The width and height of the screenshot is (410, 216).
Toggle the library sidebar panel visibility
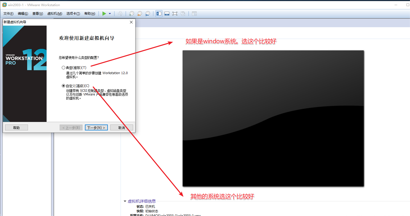pyautogui.click(x=159, y=13)
